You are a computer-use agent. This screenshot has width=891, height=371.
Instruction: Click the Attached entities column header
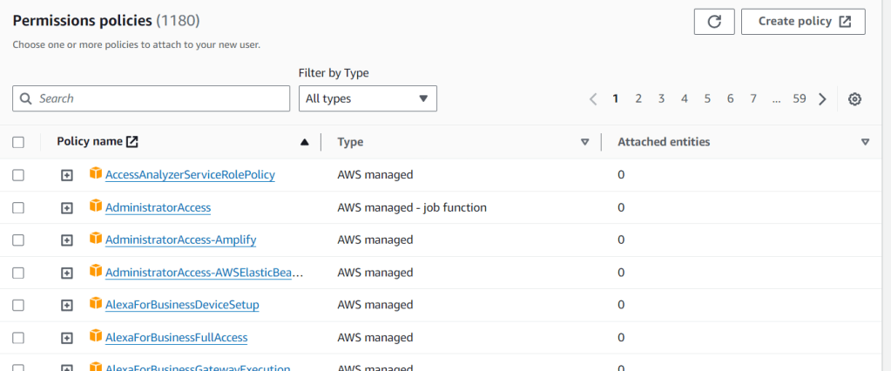pyautogui.click(x=664, y=142)
